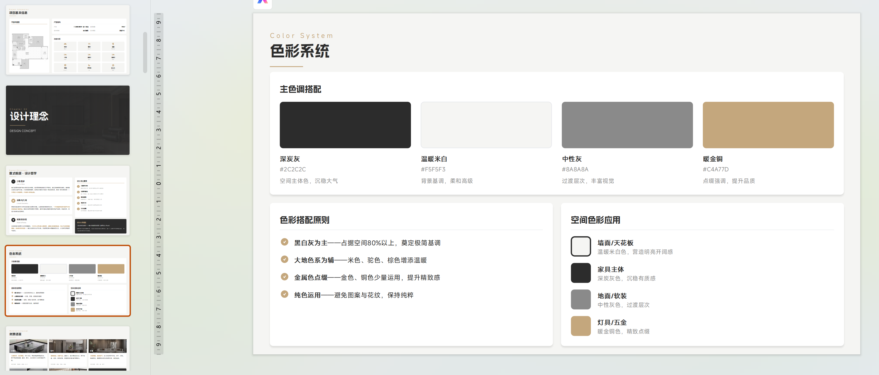Select the 深炭灰 #2C2C2C color swatch
The width and height of the screenshot is (879, 375).
click(x=345, y=125)
